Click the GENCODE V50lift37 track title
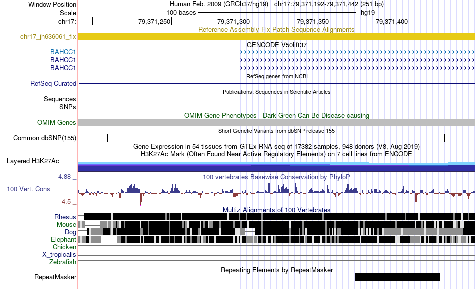This screenshot has height=289, width=476. tap(277, 45)
